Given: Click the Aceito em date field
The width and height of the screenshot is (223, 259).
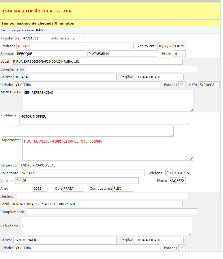Looking at the screenshot, I should click(172, 46).
